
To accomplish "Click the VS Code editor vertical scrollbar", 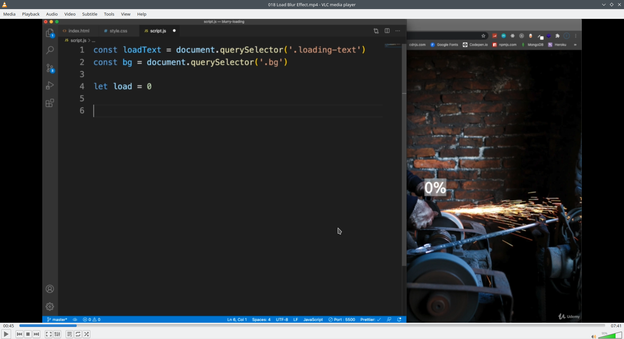I will click(404, 155).
